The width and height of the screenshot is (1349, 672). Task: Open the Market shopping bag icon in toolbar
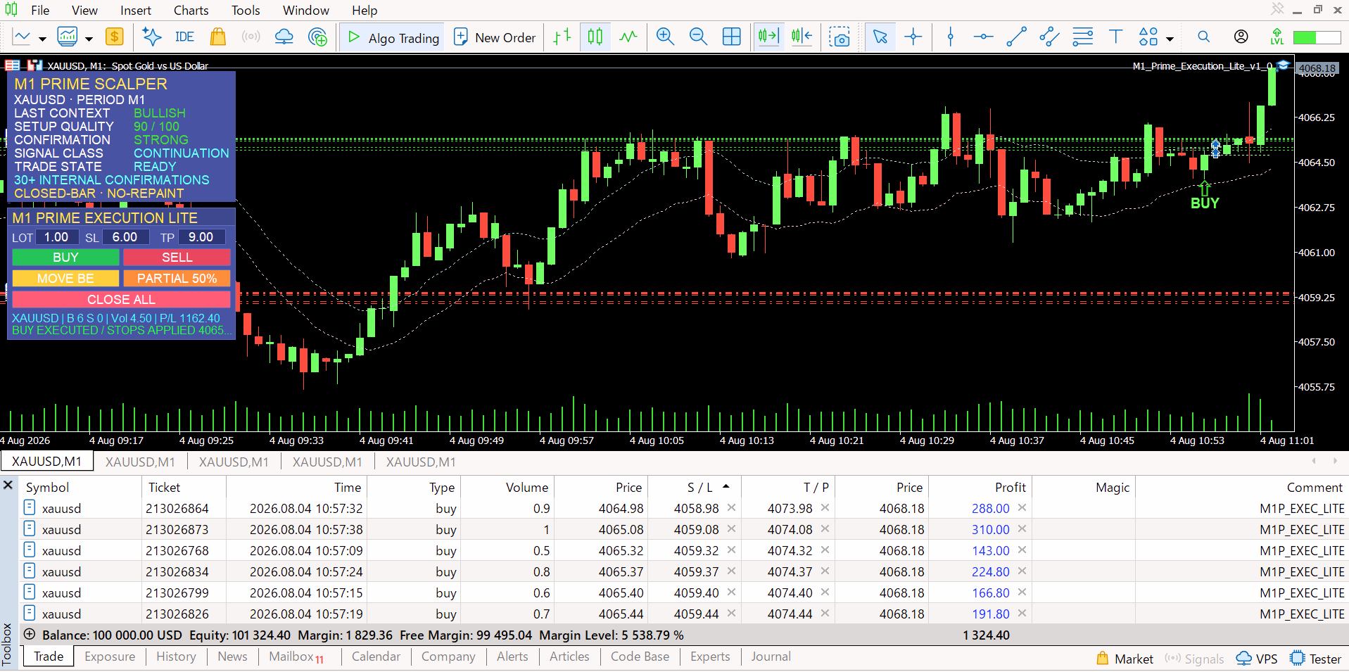[x=218, y=37]
